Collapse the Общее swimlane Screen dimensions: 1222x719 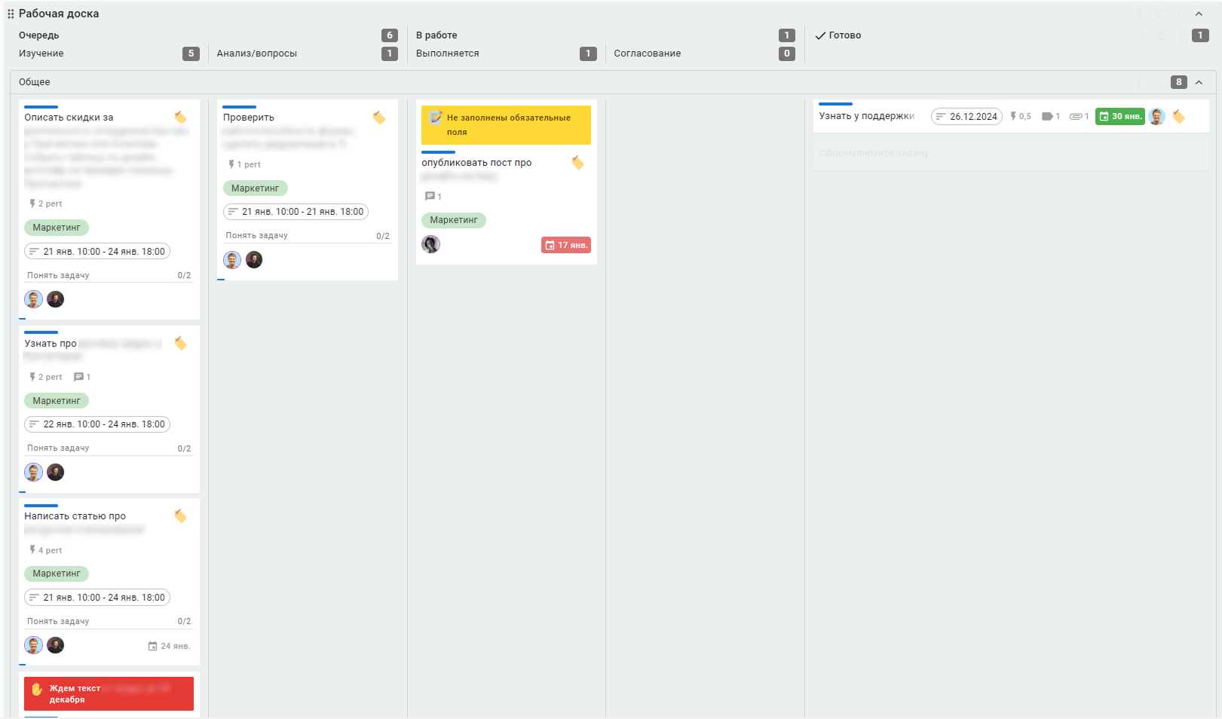tap(1199, 82)
